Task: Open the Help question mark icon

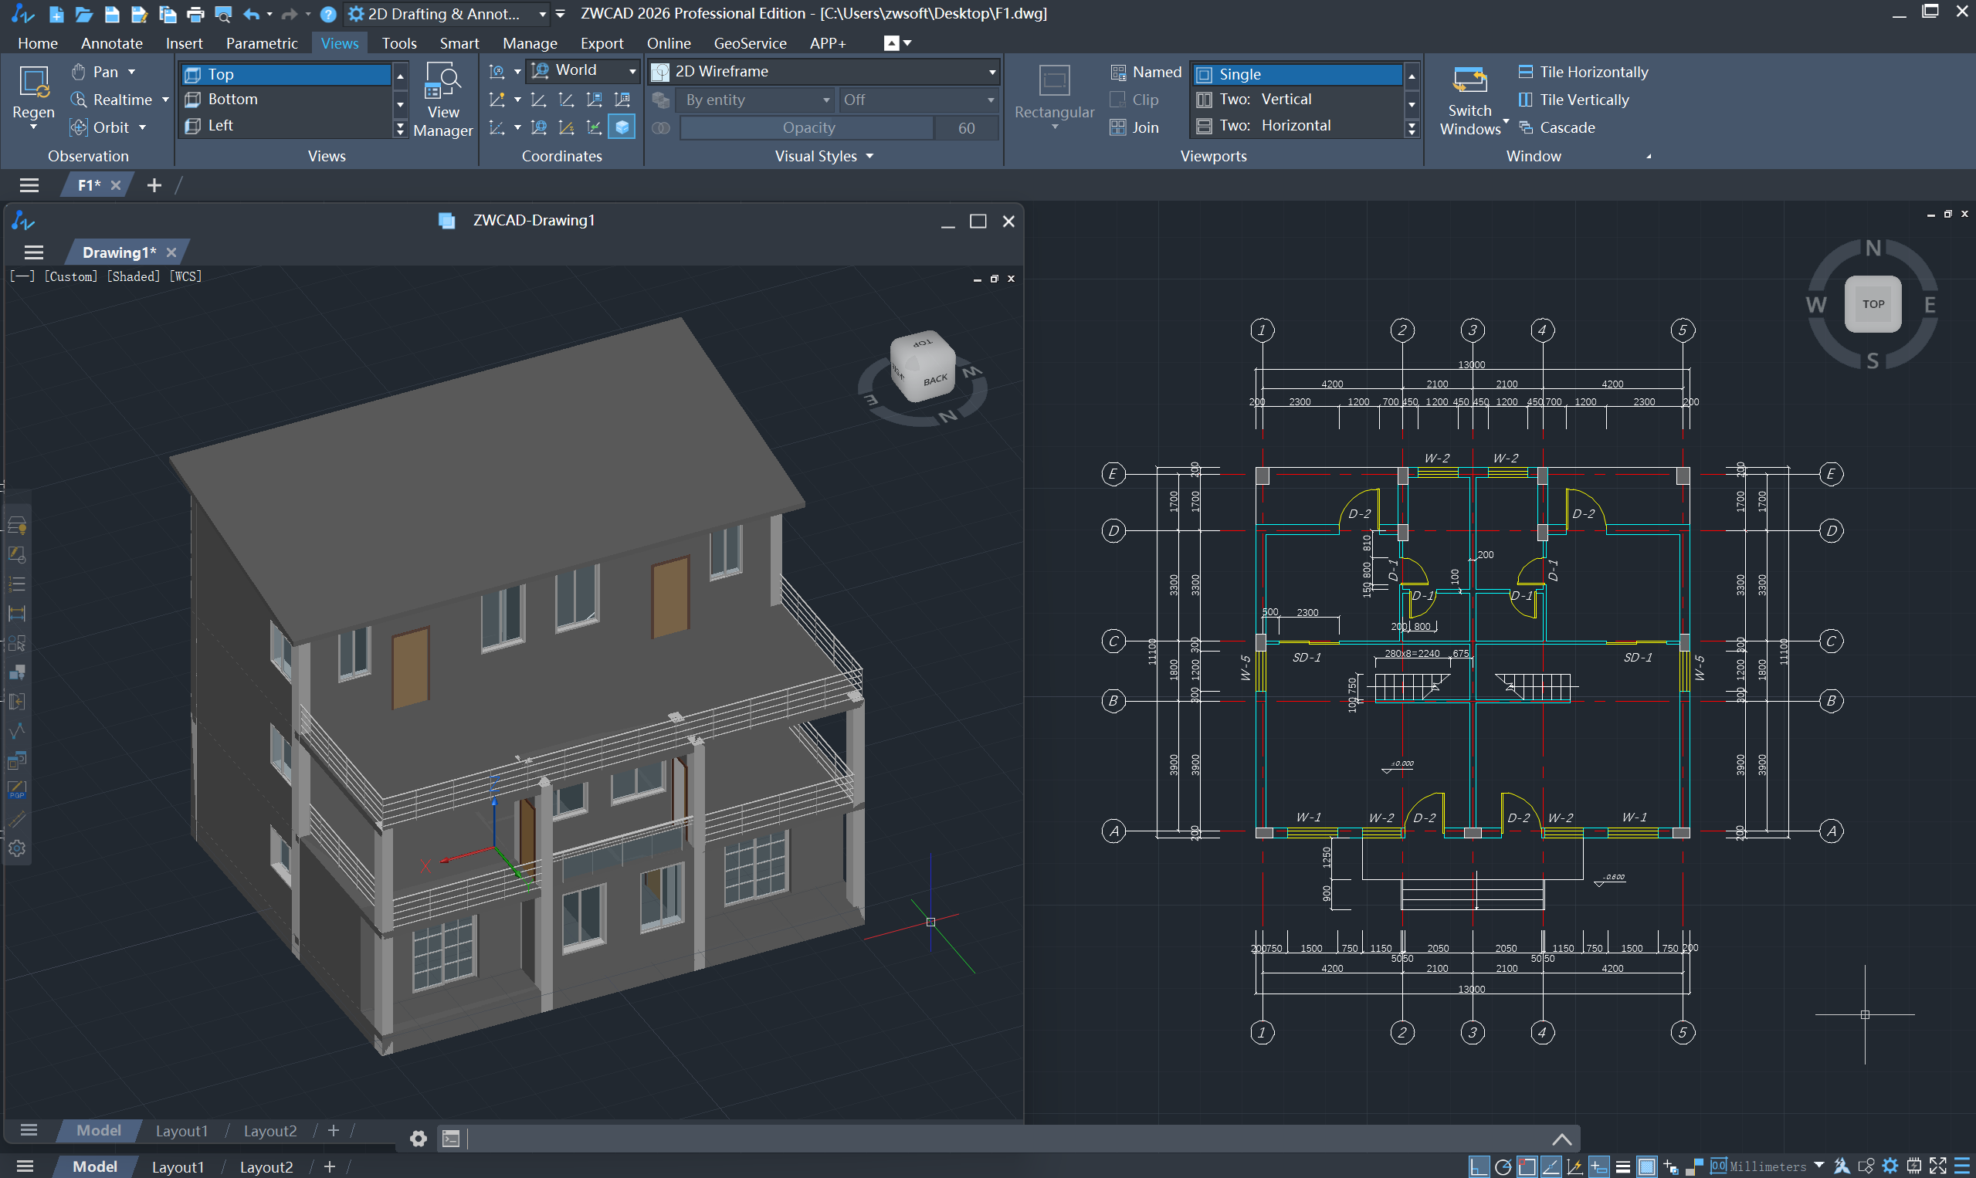Action: coord(328,13)
